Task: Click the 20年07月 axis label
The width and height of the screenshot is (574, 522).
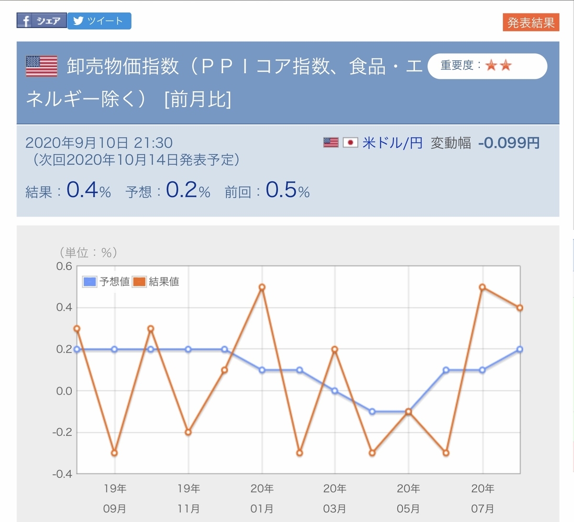Action: click(x=482, y=499)
